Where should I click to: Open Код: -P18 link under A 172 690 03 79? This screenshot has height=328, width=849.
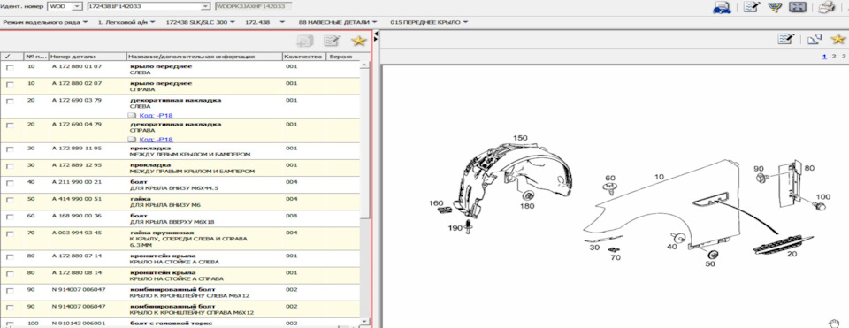(x=156, y=115)
